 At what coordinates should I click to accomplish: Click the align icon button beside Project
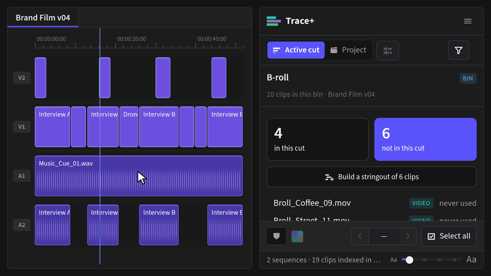[x=387, y=51]
